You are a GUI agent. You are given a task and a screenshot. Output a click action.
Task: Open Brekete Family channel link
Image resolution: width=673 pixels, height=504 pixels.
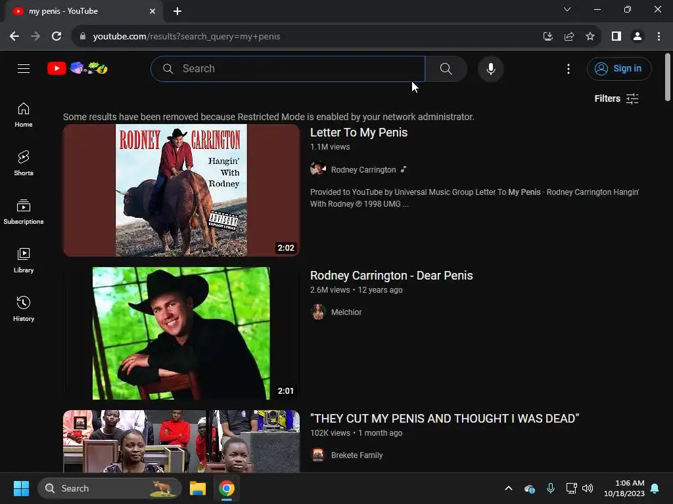357,455
